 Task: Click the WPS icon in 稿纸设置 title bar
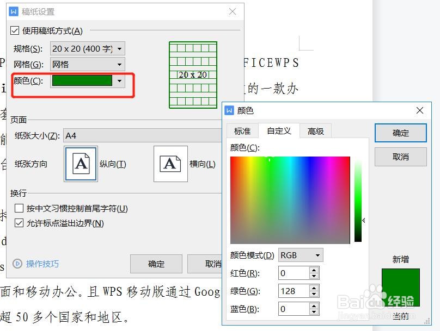(14, 11)
